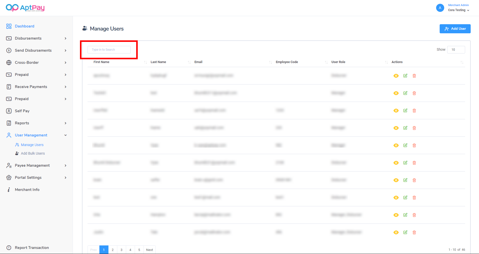Open Add Bulk Users page

point(33,153)
